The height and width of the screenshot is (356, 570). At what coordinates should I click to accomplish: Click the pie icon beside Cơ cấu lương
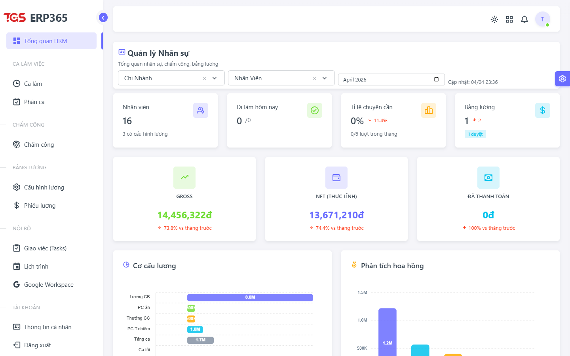pos(126,265)
